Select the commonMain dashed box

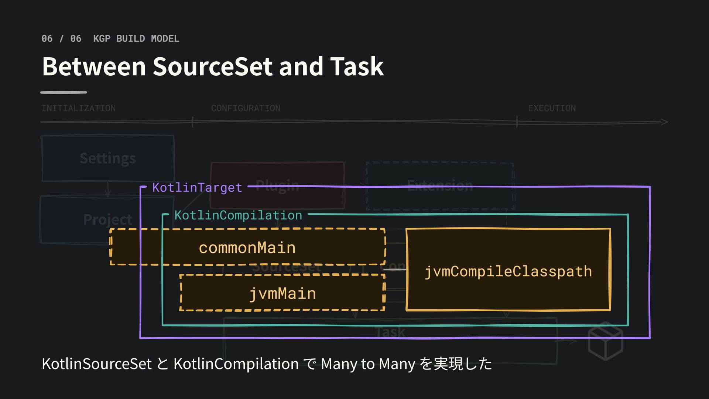[247, 247]
